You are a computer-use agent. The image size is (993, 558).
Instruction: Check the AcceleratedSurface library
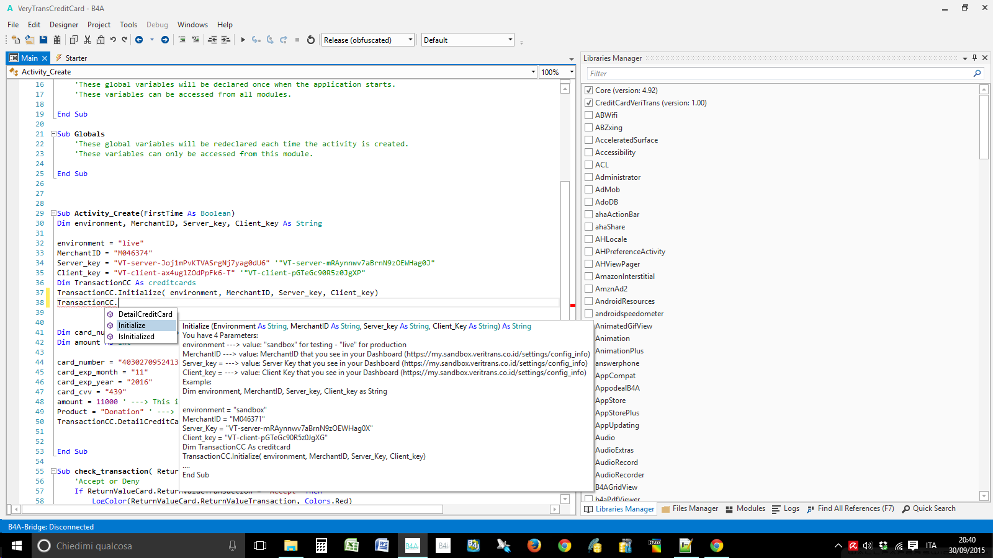[589, 140]
